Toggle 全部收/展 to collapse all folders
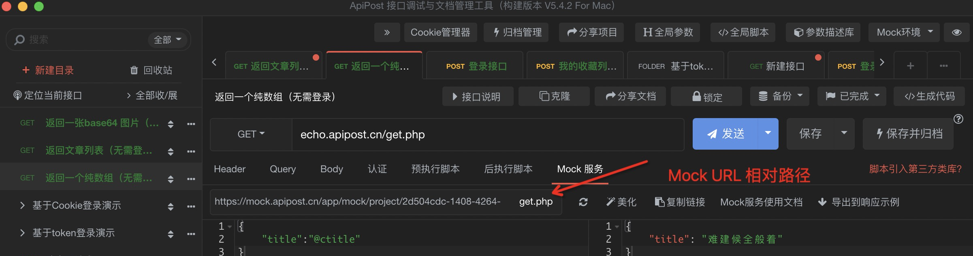The width and height of the screenshot is (973, 256). [152, 95]
